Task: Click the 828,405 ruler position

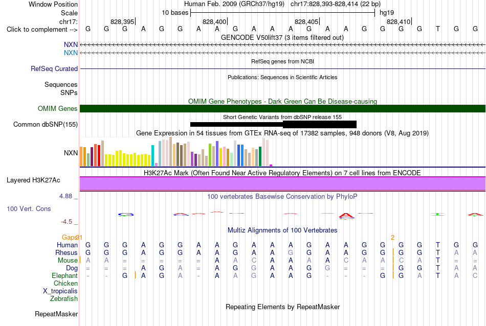Action: coord(306,21)
